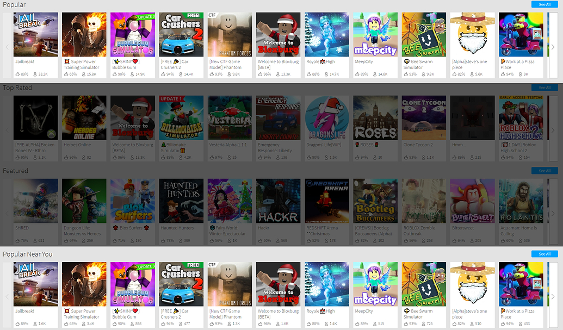Click See All next to Featured
Screen dimensions: 563x330
(544, 170)
